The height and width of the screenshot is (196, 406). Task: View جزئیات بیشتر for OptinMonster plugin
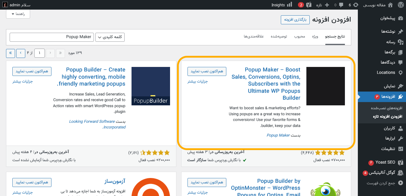pyautogui.click(x=198, y=192)
